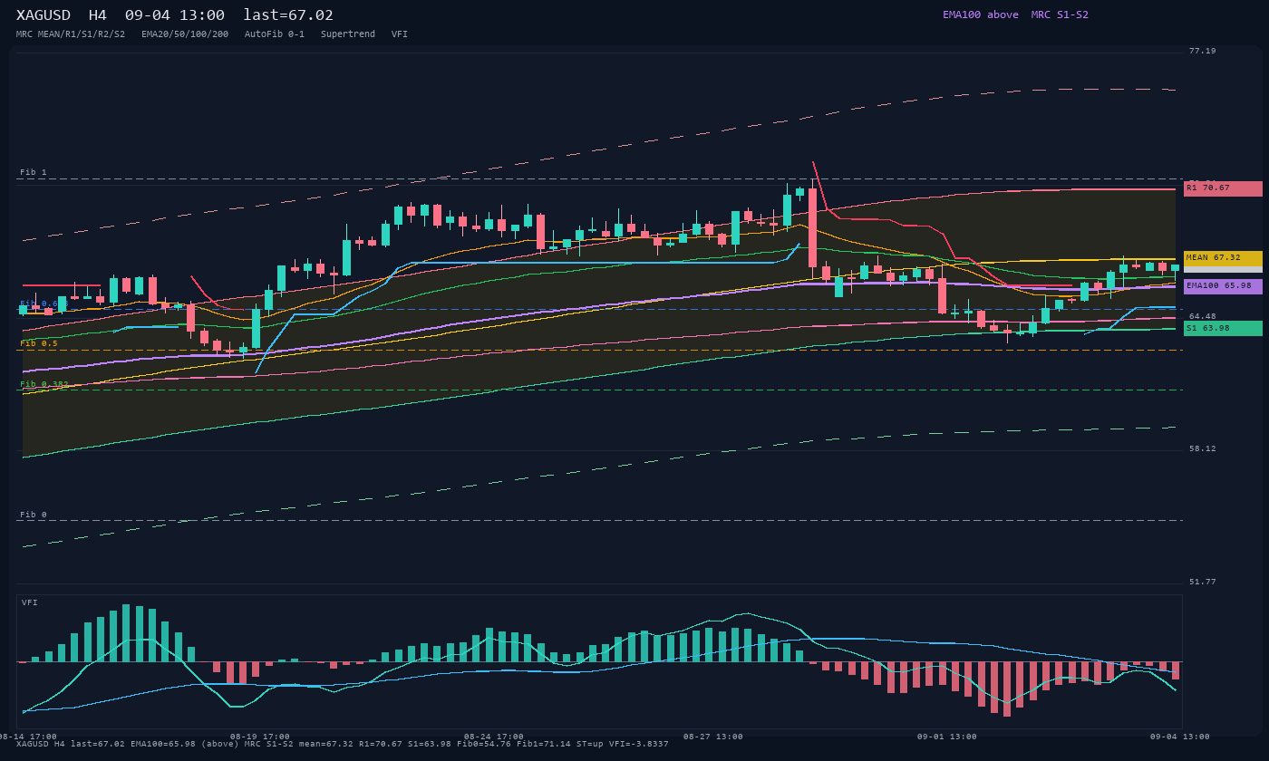
Task: Click the 'EMA100 above' status text
Action: [x=980, y=14]
